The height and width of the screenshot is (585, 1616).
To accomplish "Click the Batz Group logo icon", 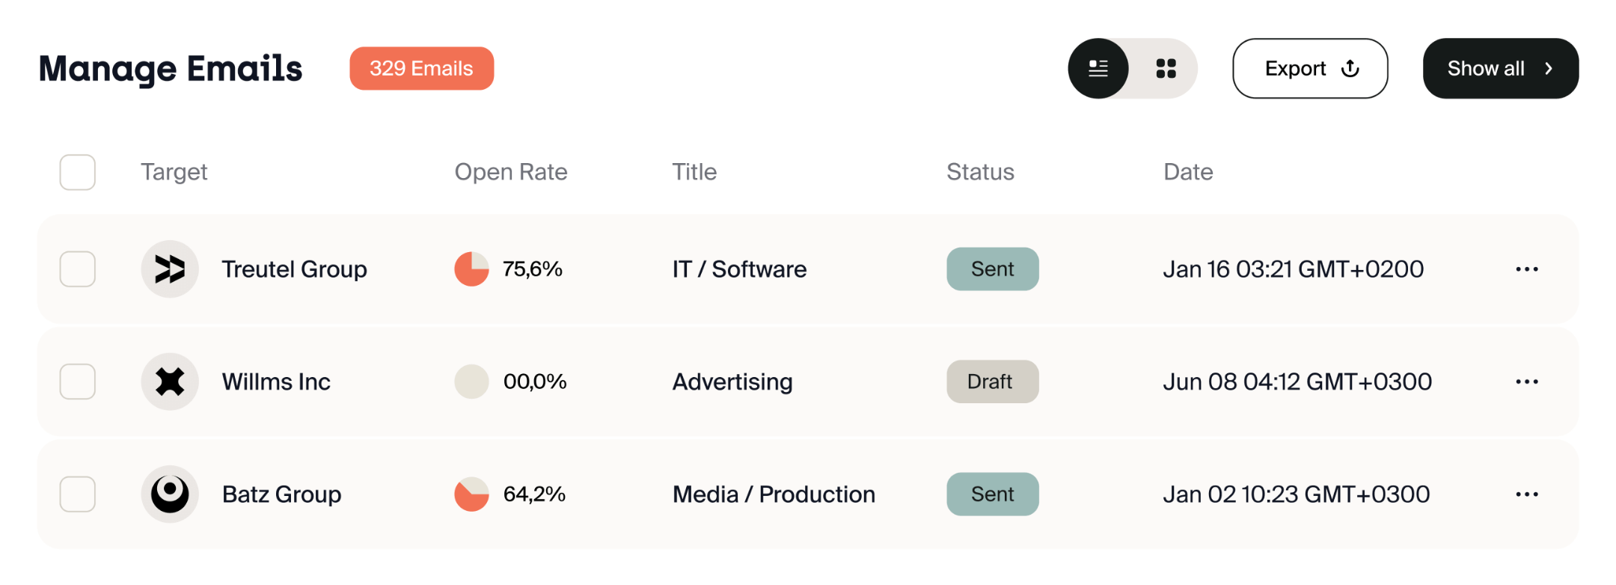I will coord(170,494).
